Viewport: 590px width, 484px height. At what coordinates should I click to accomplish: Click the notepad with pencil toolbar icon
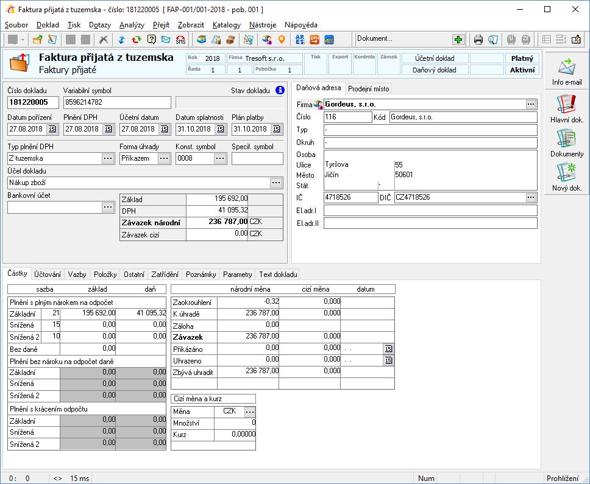(x=576, y=40)
